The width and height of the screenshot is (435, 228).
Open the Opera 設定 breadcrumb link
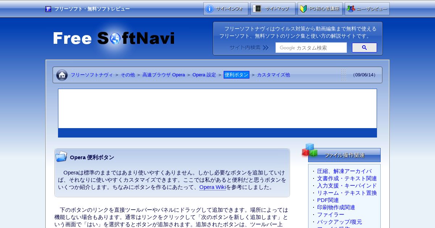coord(204,75)
